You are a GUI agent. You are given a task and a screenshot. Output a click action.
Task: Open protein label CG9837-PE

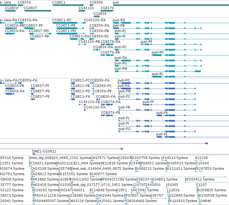pyautogui.click(x=40, y=97)
